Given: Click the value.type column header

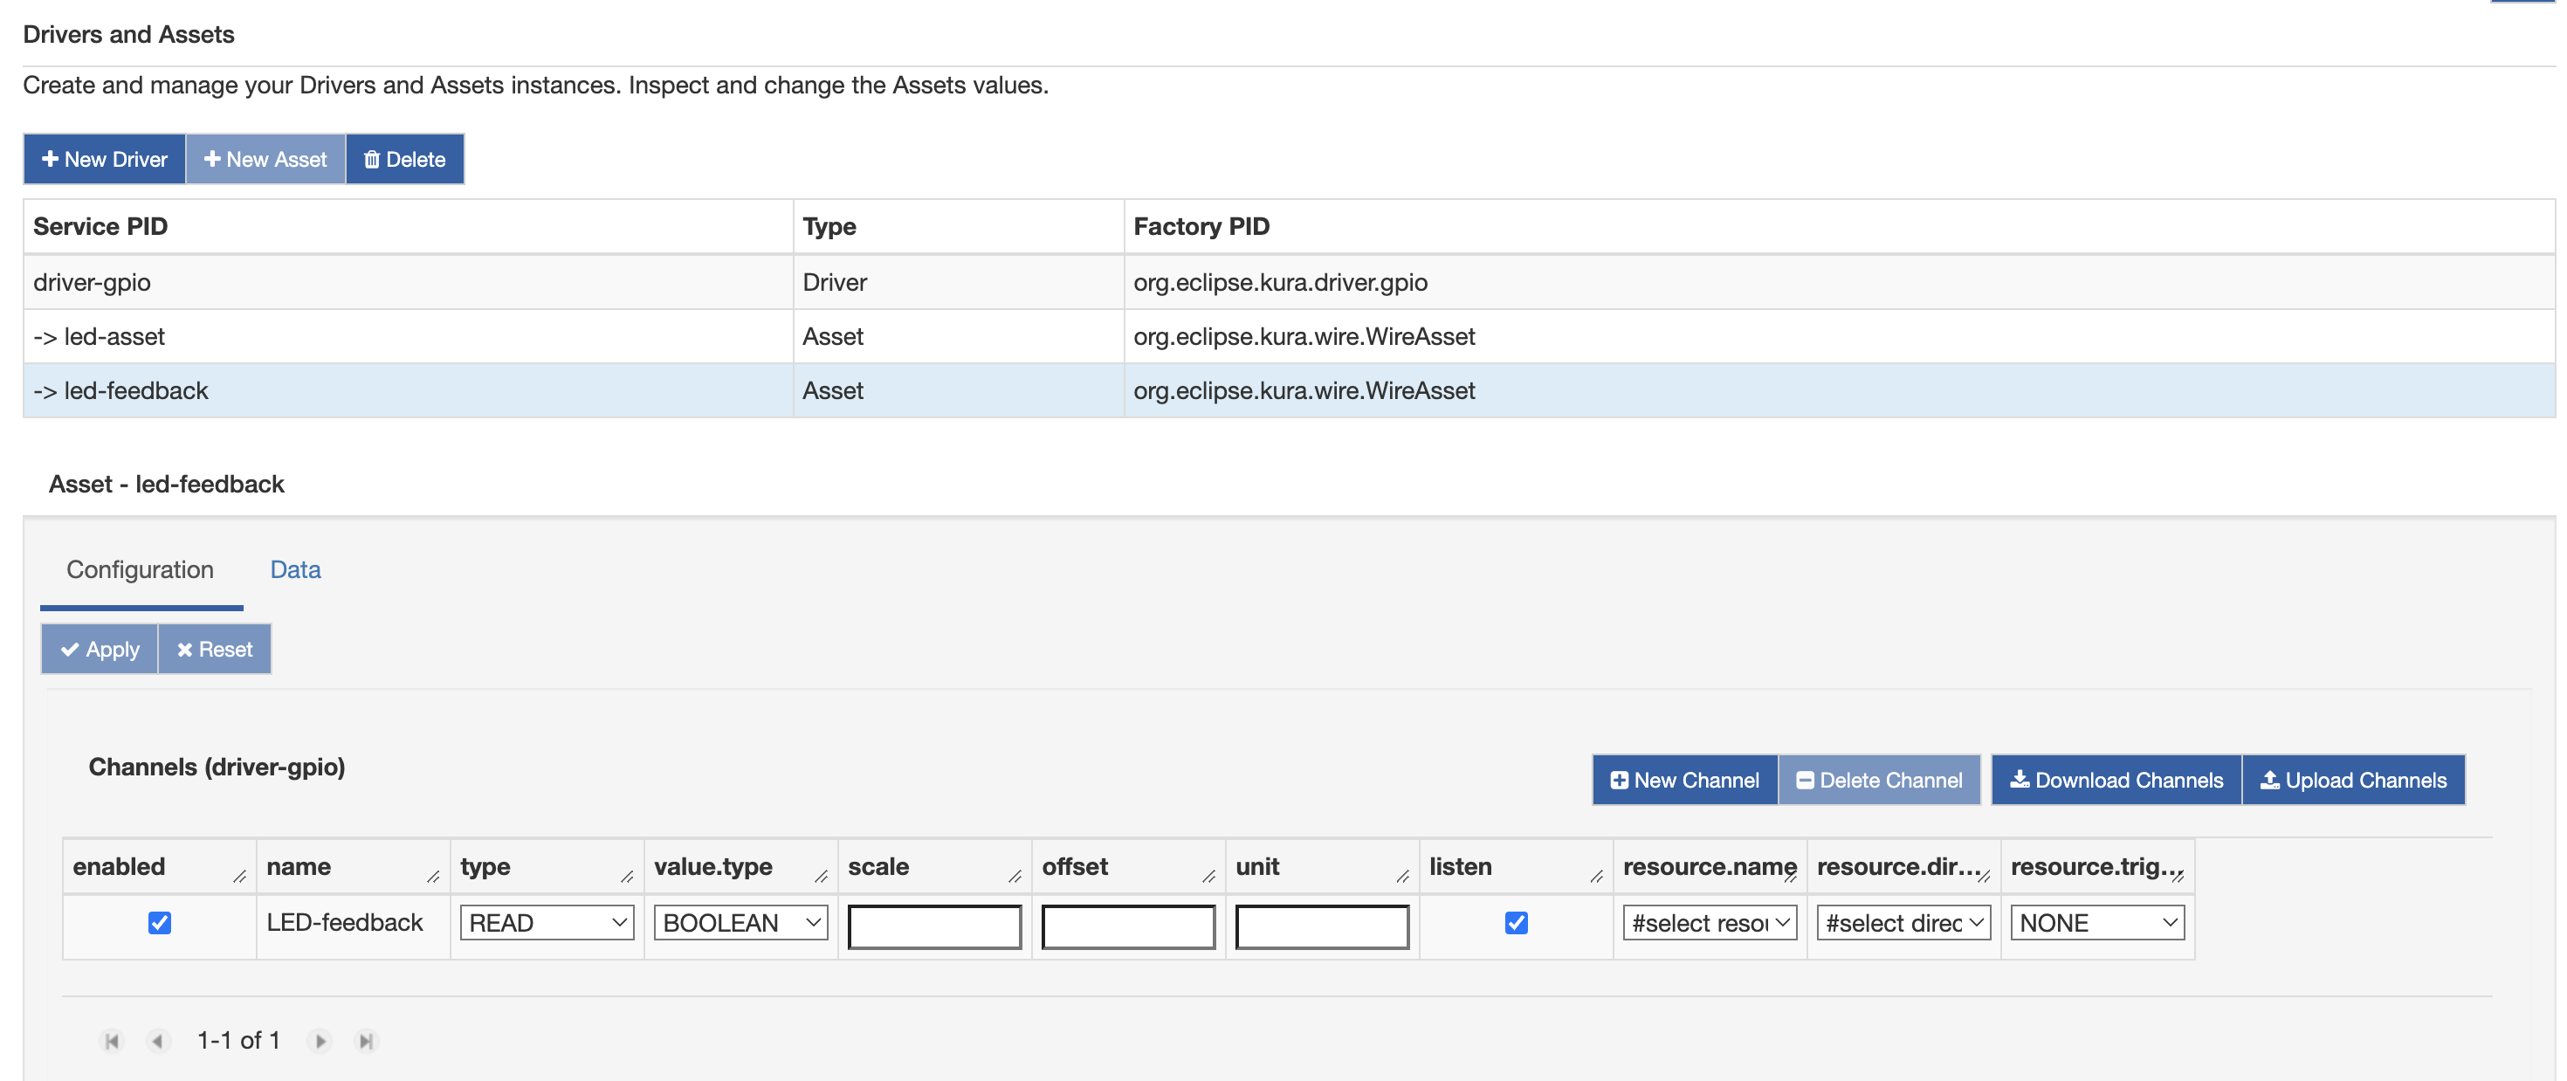Looking at the screenshot, I should (741, 867).
